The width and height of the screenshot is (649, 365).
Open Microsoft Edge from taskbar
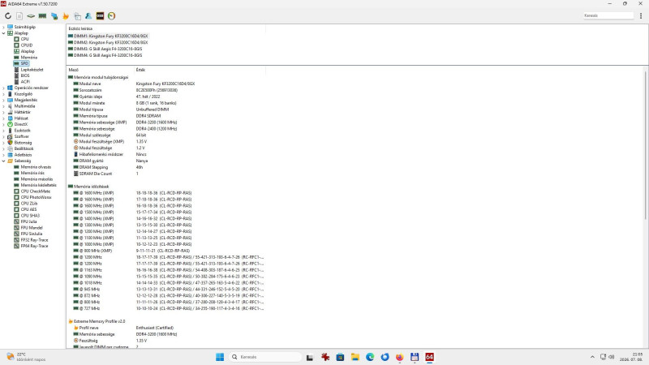[370, 357]
